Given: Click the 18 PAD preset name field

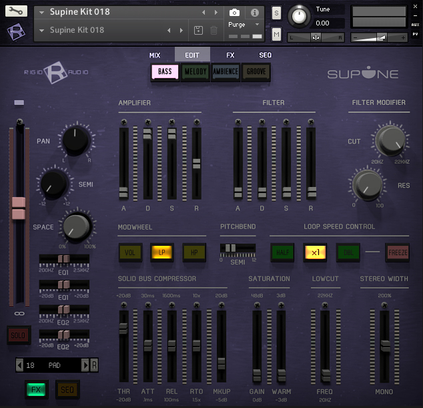Looking at the screenshot, I should click(x=50, y=365).
